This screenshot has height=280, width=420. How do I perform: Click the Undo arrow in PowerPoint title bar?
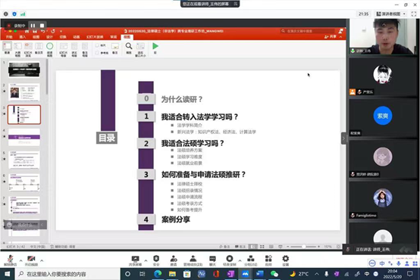pos(43,31)
